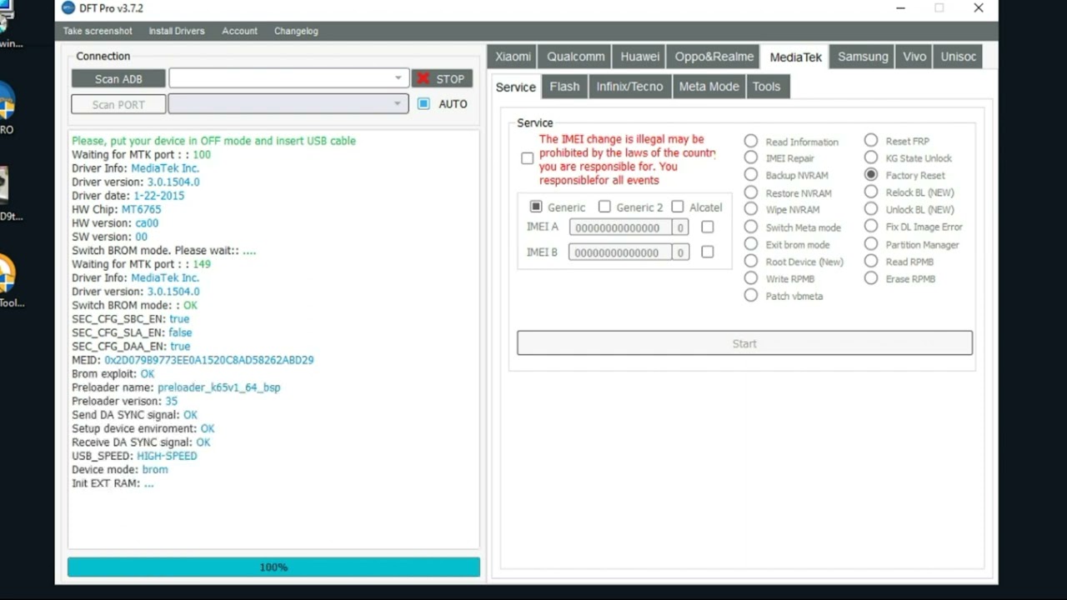Viewport: 1067px width, 600px height.
Task: Select the Reset FRP radio button
Action: tap(871, 141)
